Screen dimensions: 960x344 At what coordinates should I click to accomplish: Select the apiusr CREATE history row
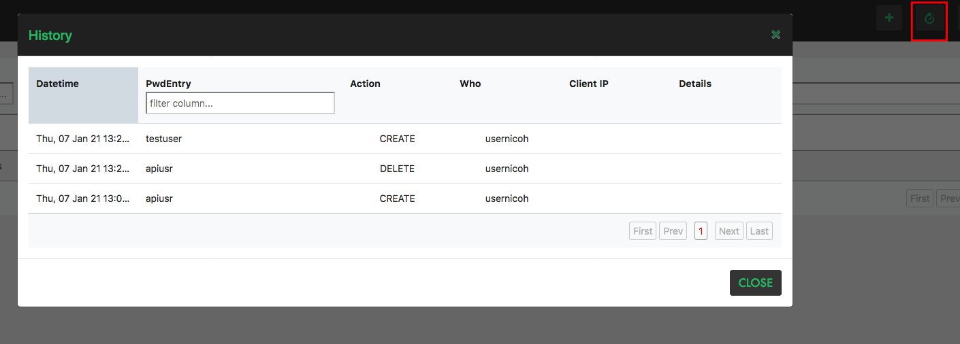coord(405,199)
